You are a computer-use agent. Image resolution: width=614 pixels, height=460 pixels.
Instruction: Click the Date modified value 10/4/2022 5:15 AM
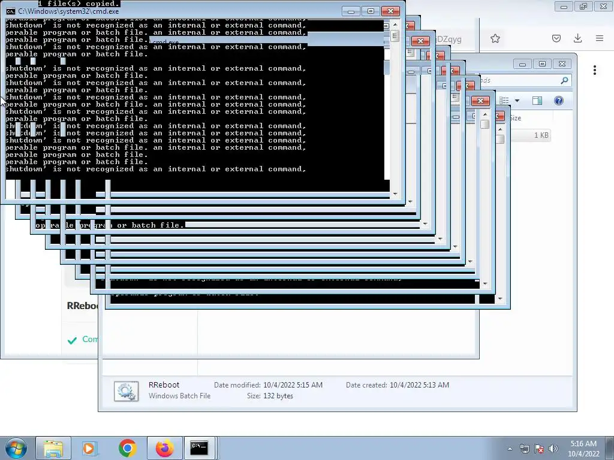point(293,385)
